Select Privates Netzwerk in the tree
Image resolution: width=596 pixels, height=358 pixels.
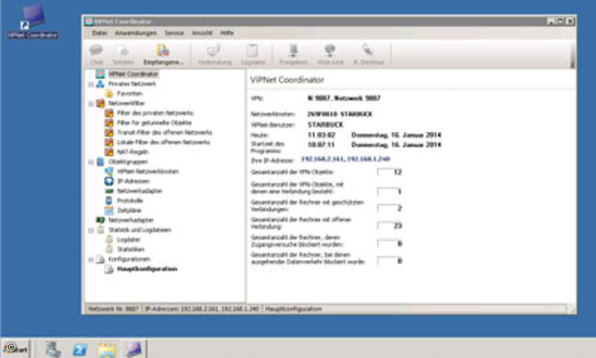tap(132, 84)
